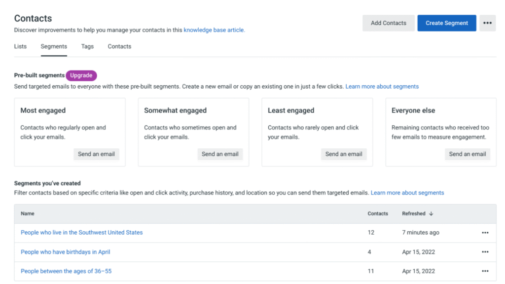
Task: Send an email to Somewhat engaged segment
Action: tap(220, 154)
